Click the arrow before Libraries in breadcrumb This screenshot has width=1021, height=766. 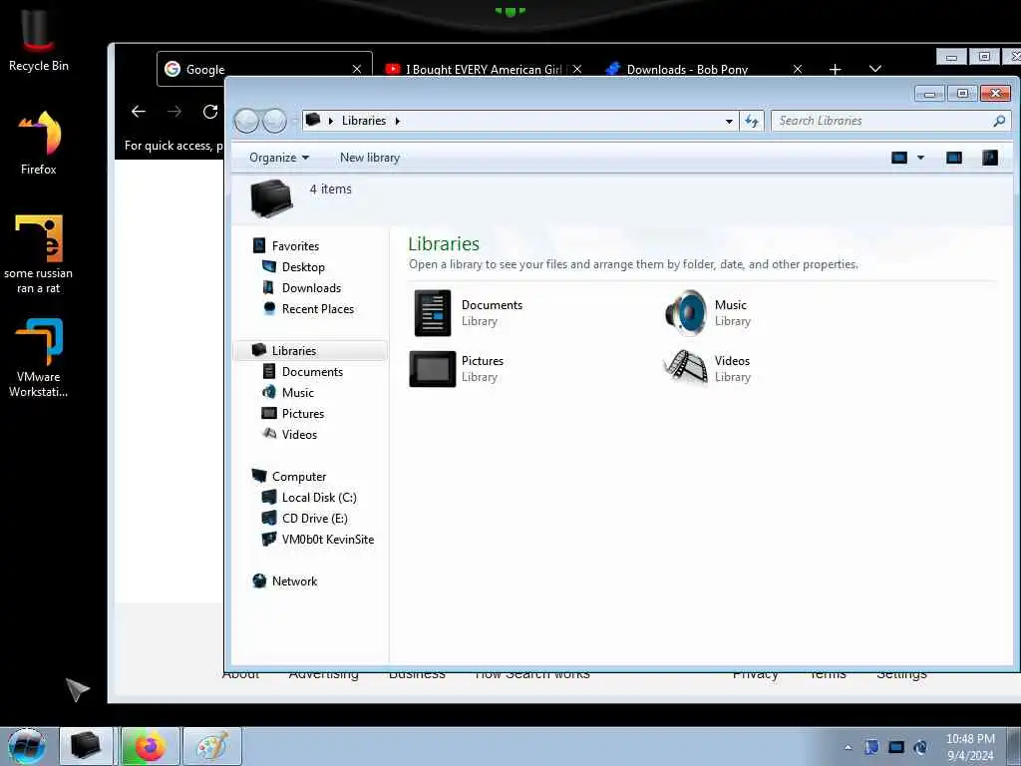click(331, 121)
